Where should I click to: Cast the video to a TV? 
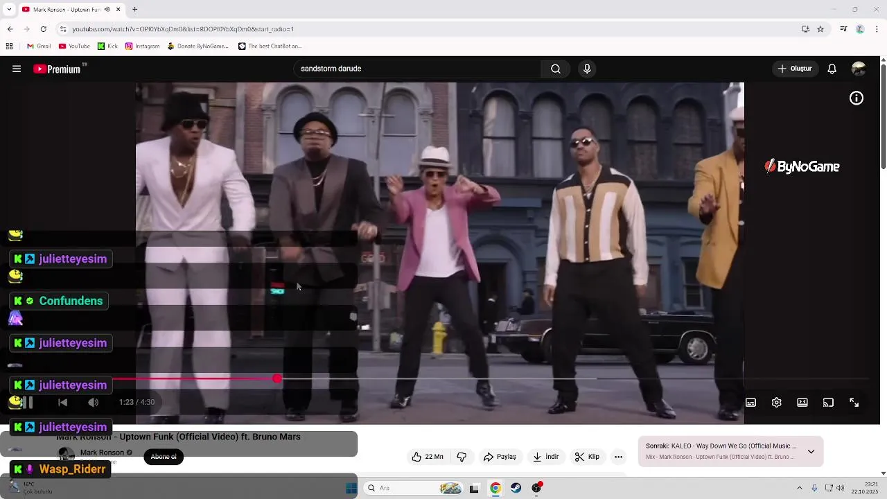(828, 403)
